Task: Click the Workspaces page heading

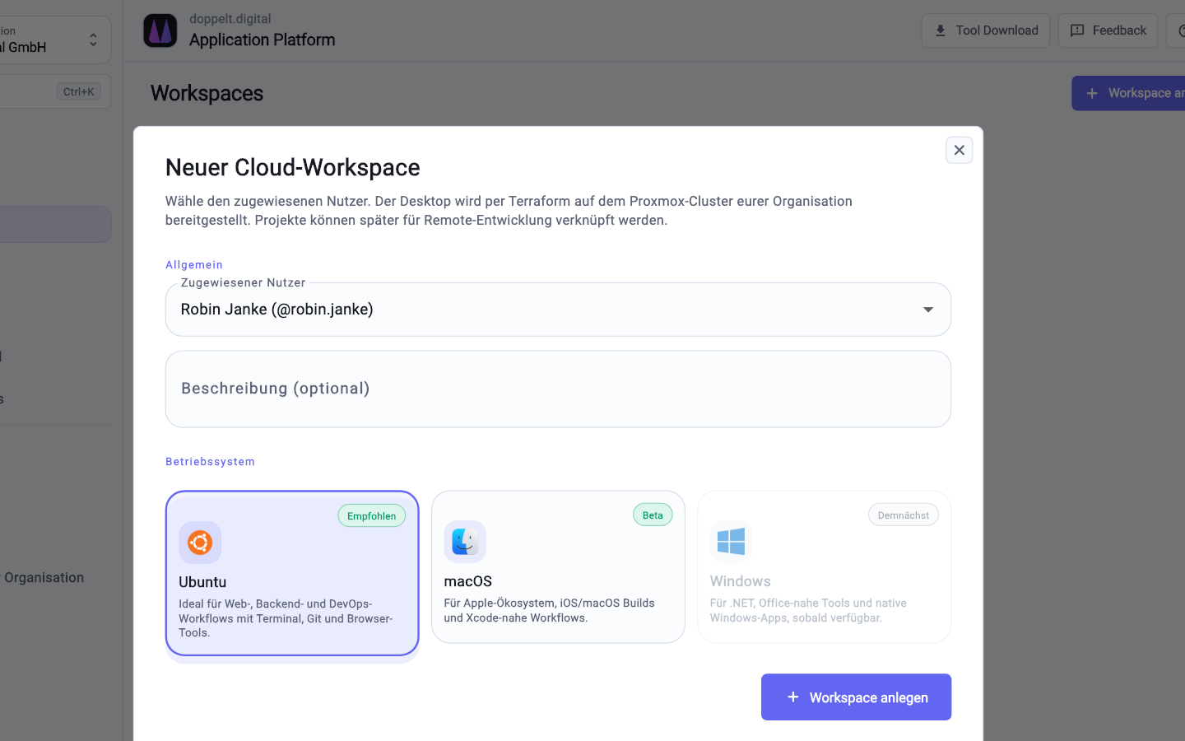Action: click(x=207, y=93)
